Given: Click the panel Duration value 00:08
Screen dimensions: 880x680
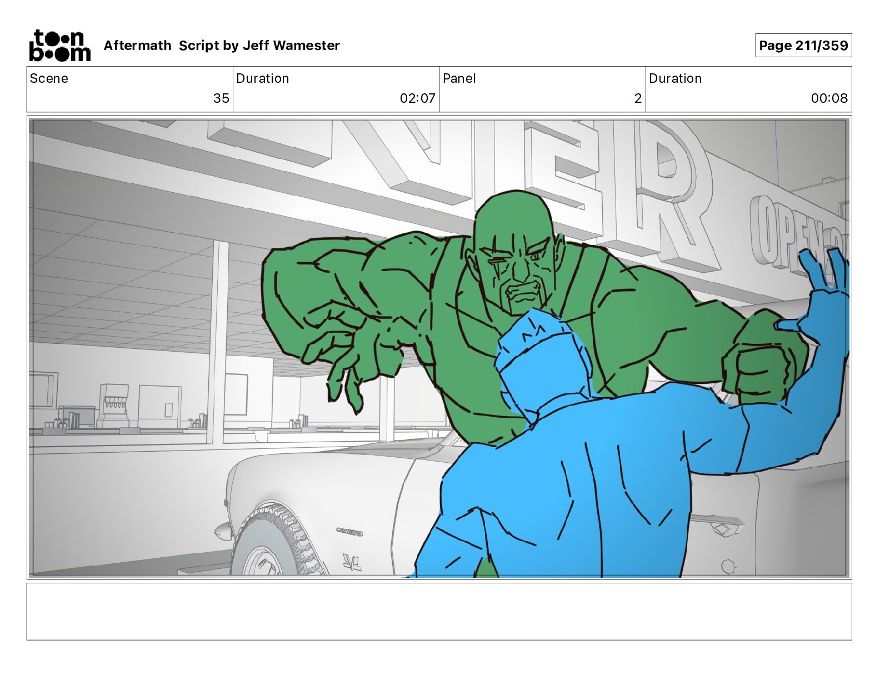Looking at the screenshot, I should pos(829,98).
